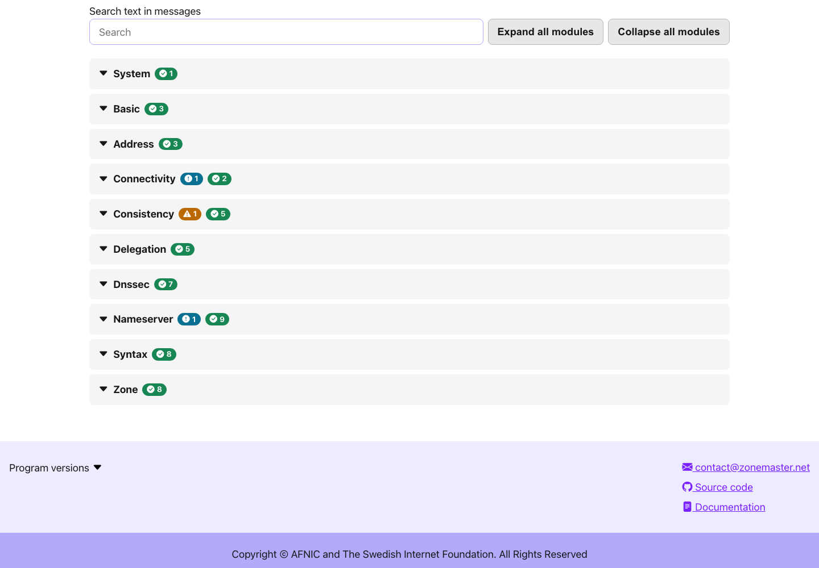Click the System passed-tests badge
Screen dimensions: 819x568
(x=166, y=74)
